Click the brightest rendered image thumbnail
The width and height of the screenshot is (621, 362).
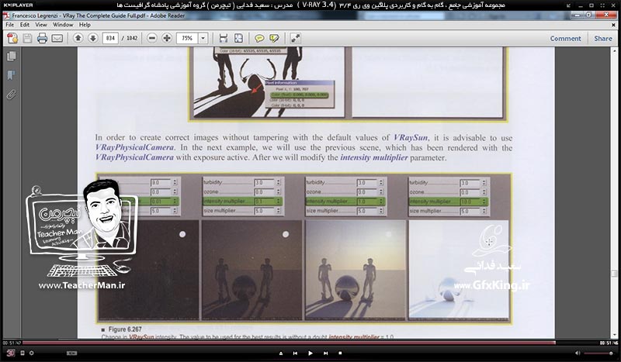coord(459,270)
